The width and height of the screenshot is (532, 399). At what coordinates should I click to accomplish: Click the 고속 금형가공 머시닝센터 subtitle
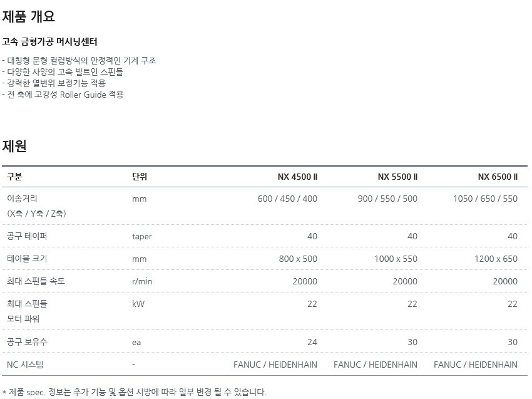[49, 42]
